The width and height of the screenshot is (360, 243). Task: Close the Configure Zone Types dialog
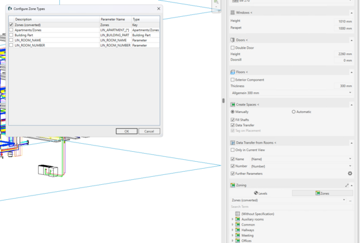tap(159, 9)
